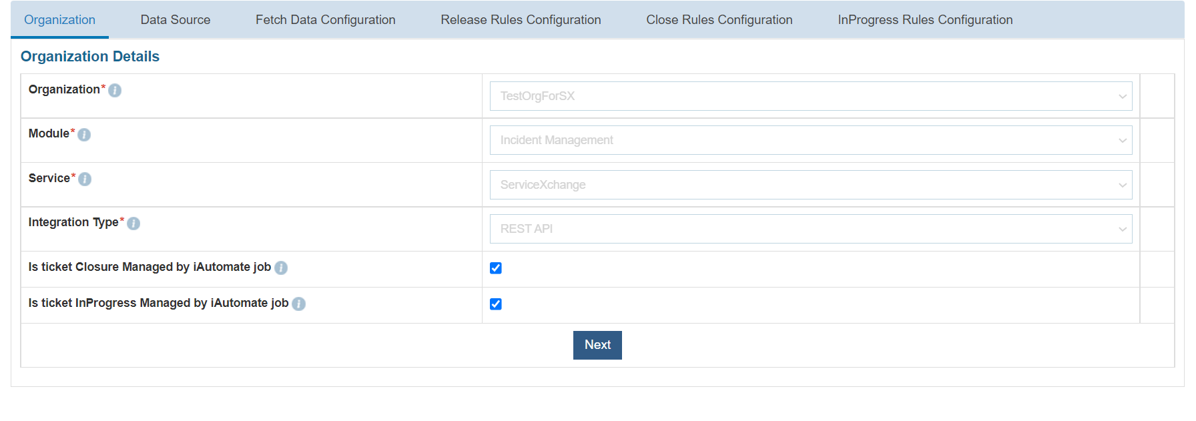Viewport: 1196px width, 421px height.
Task: Click the info icon beside Module label
Action: [x=84, y=135]
